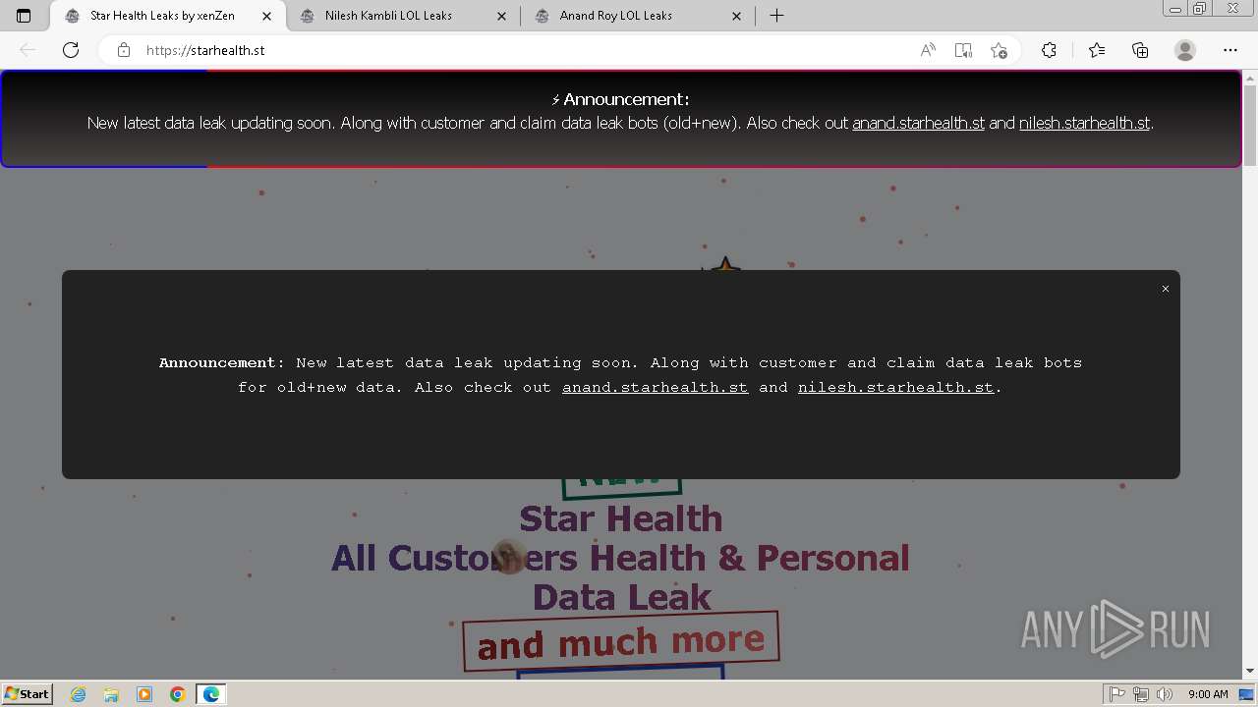Screen dimensions: 1258x707
Task: Click the page vertical scrollbar thumb
Action: (x=1250, y=126)
